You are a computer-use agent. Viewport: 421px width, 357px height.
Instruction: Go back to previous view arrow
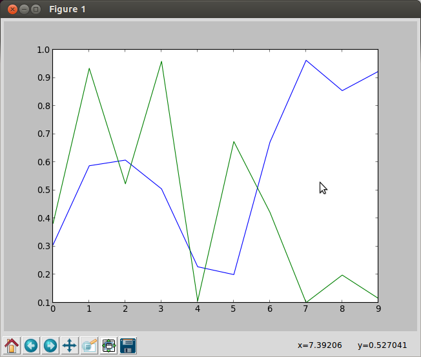tap(31, 345)
